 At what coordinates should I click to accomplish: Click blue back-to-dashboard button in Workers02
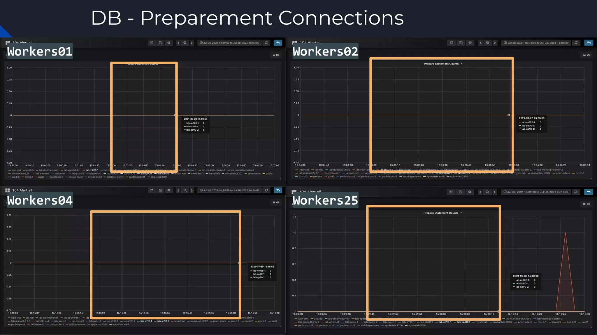point(589,43)
